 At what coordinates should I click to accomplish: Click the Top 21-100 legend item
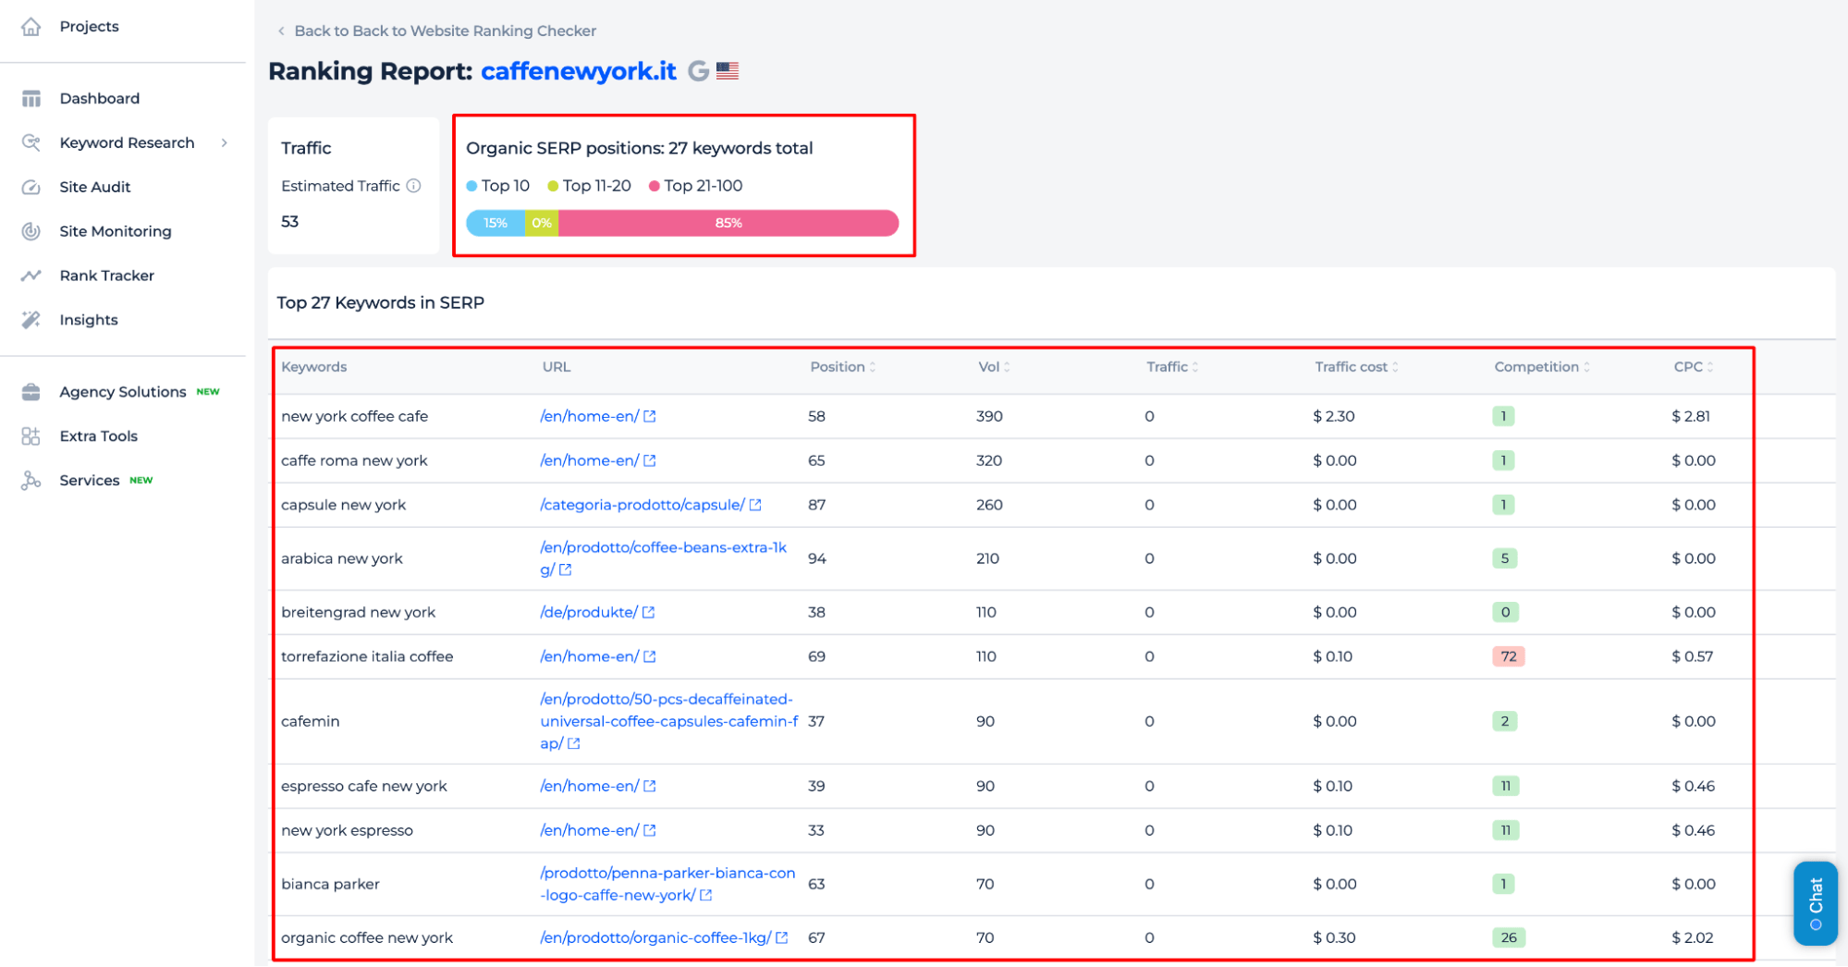(696, 186)
